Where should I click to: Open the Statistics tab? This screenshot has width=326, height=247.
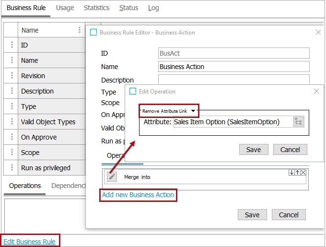tap(96, 8)
